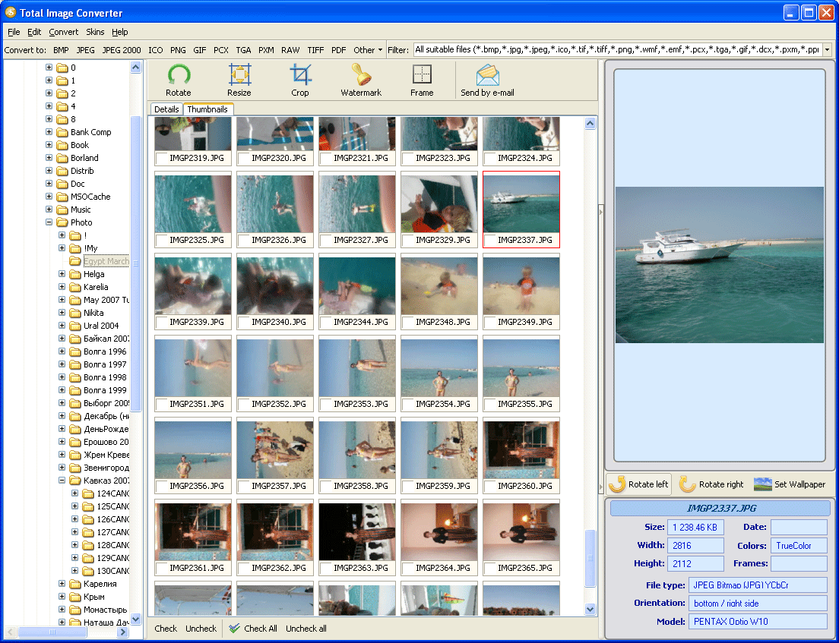
Task: Open the Resize tool
Action: [239, 75]
